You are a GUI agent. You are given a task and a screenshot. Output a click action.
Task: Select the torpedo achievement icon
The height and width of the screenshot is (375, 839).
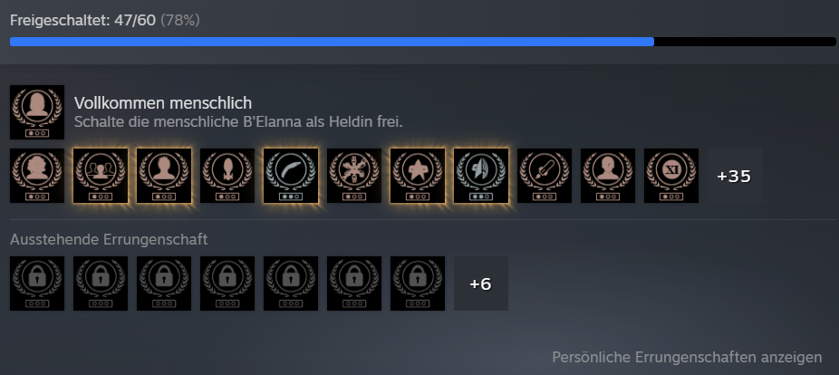(545, 176)
